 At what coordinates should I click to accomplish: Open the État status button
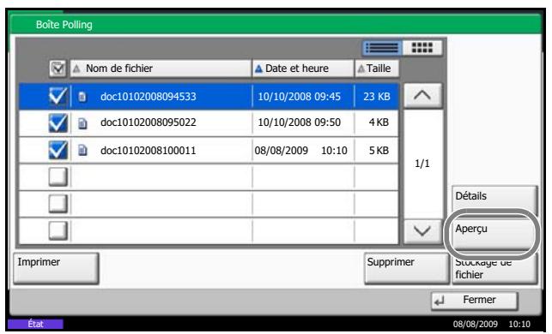tap(35, 324)
